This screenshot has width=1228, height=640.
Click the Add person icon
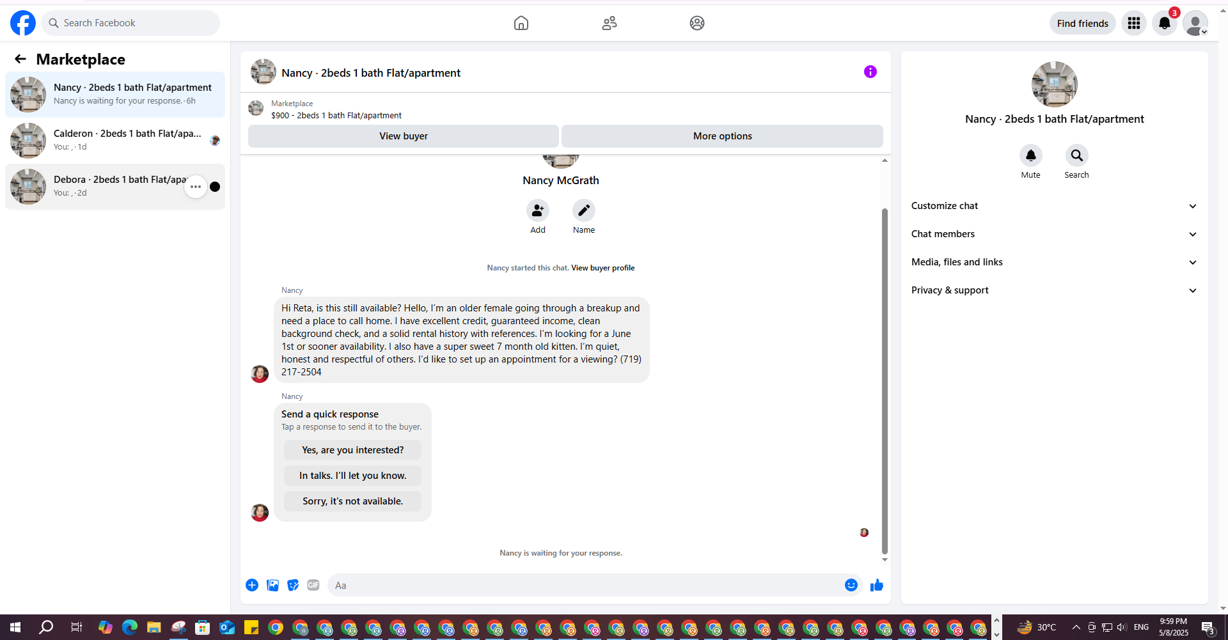538,210
